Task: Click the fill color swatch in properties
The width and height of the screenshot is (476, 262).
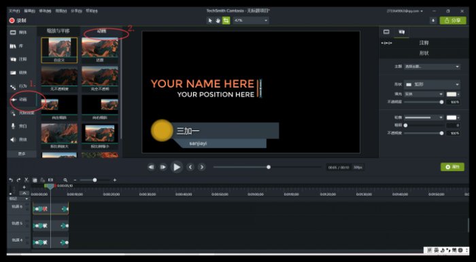Action: pos(452,94)
